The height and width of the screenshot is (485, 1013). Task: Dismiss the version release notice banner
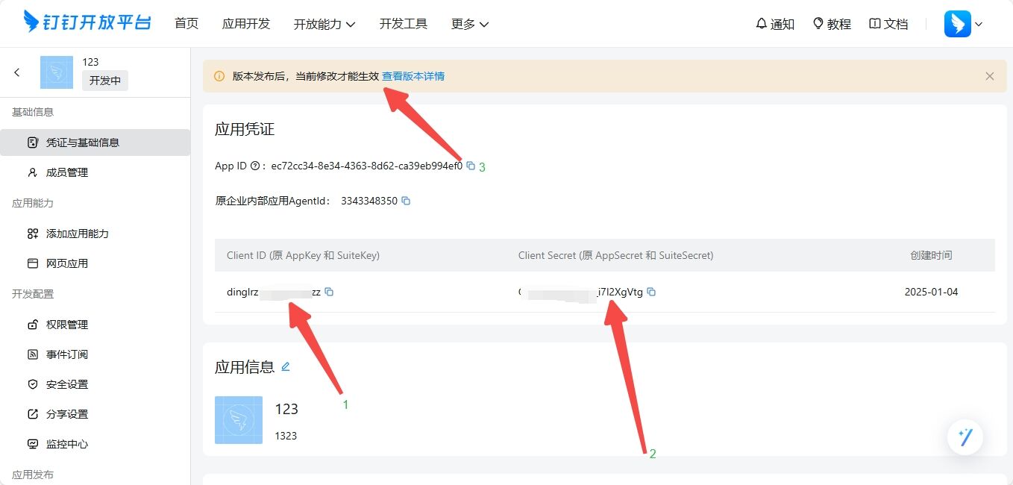(x=989, y=76)
